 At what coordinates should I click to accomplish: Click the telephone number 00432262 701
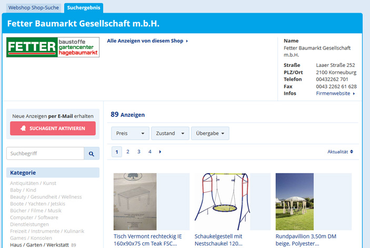[x=332, y=80]
